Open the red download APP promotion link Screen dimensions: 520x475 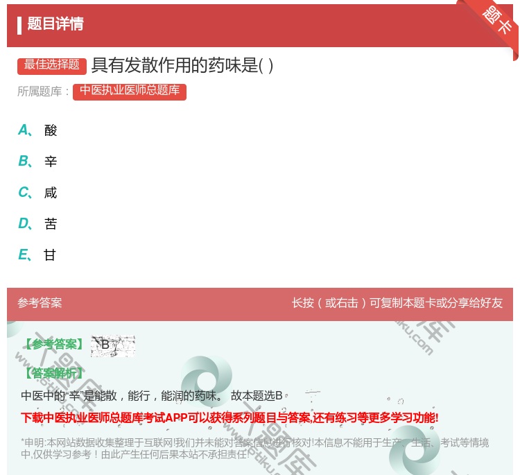pyautogui.click(x=229, y=417)
